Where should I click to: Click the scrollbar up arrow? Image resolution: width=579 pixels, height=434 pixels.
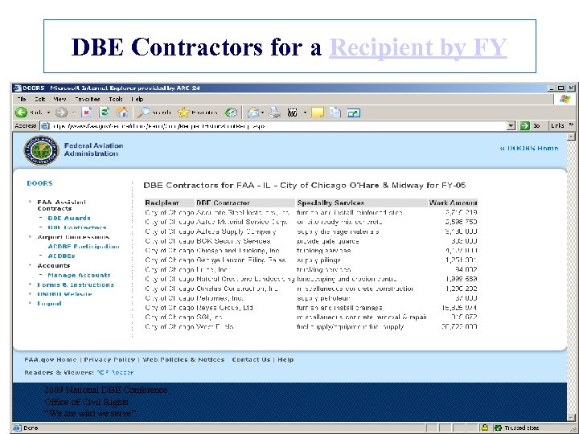point(571,137)
